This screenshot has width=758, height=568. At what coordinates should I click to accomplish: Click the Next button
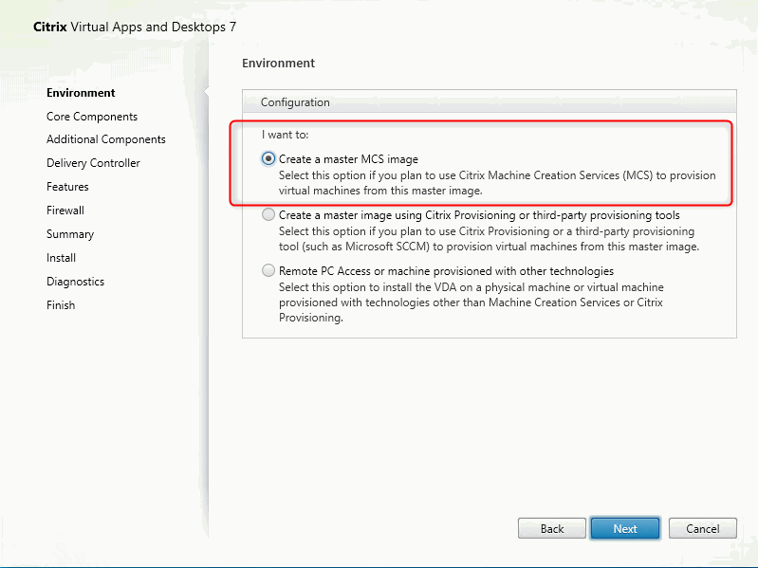click(625, 528)
